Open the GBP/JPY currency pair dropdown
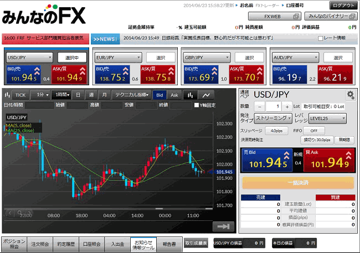 (x=207, y=58)
